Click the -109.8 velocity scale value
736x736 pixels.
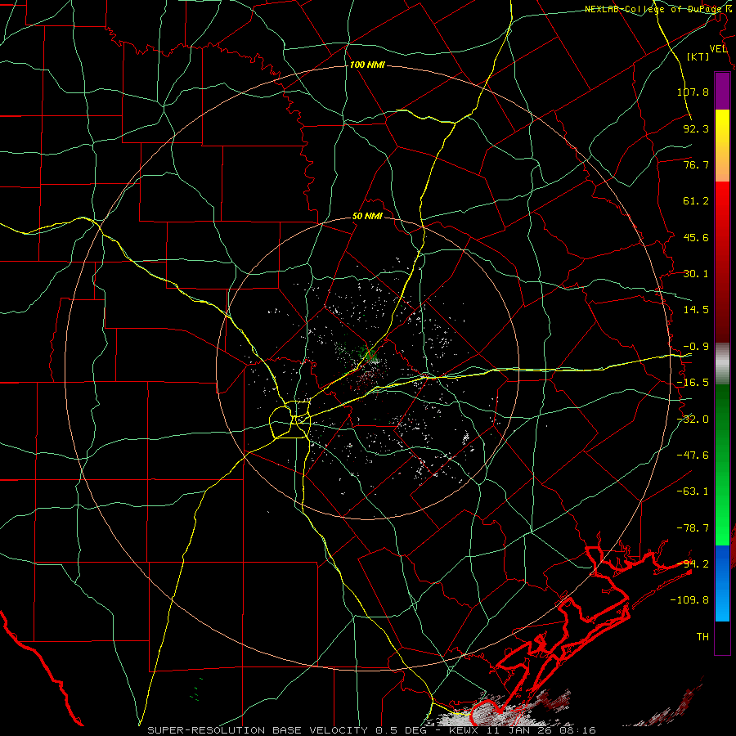(x=689, y=600)
